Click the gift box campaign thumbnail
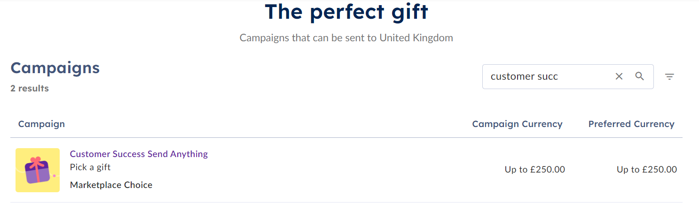The width and height of the screenshot is (699, 203). click(38, 170)
